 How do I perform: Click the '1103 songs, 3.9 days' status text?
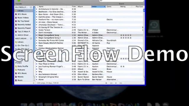[48, 83]
